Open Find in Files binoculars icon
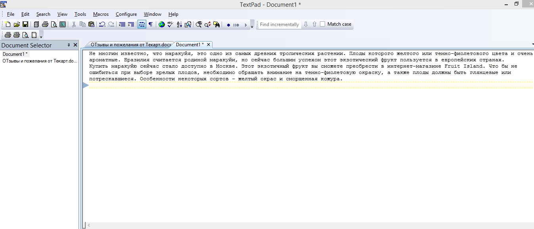The image size is (534, 229). [216, 25]
